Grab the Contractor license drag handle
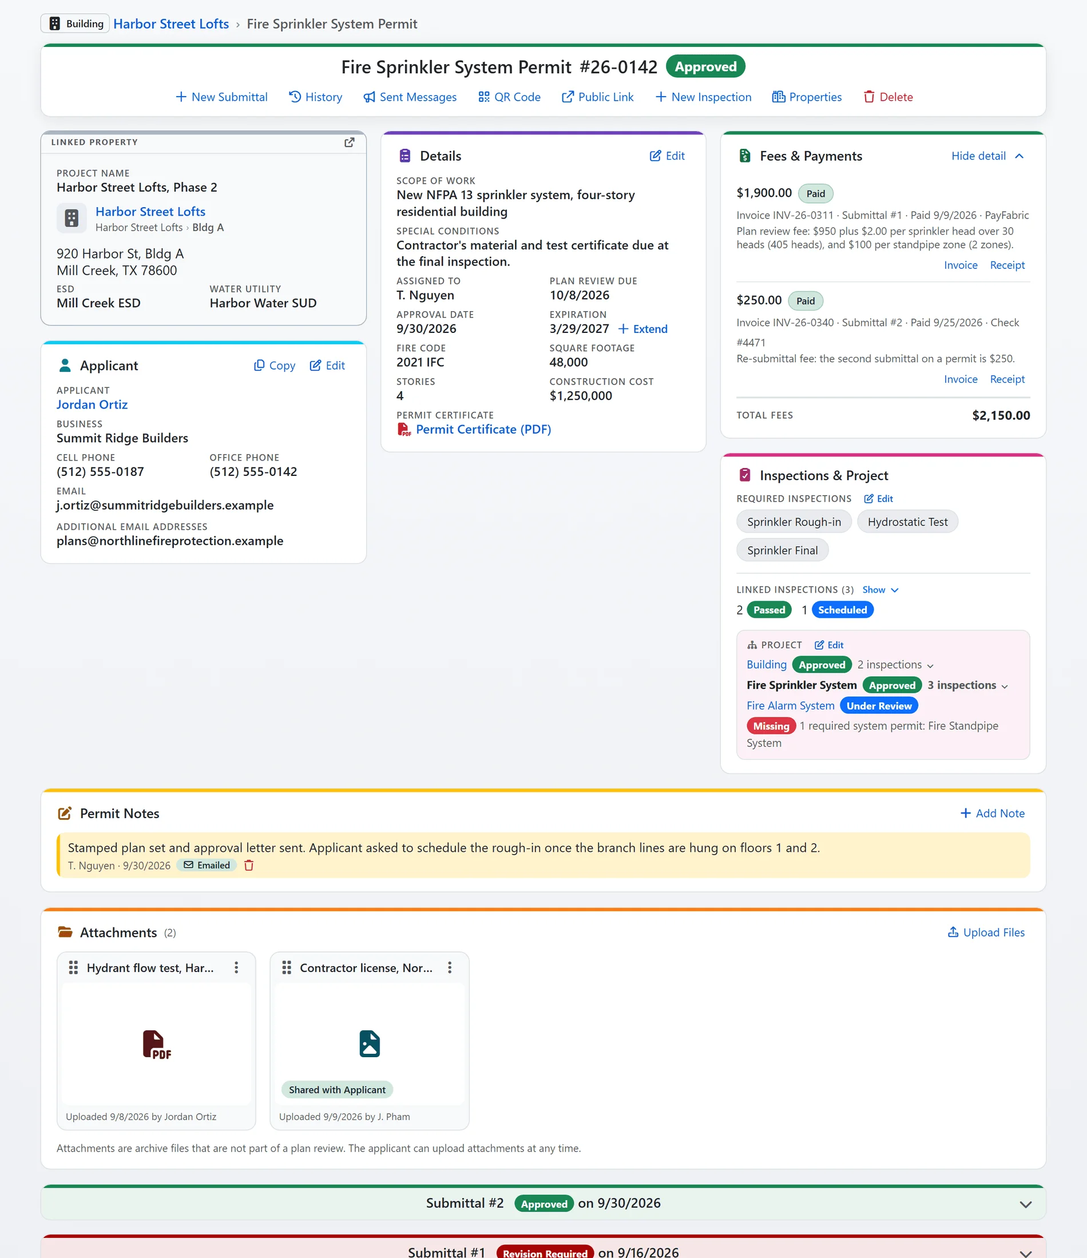The height and width of the screenshot is (1258, 1087). pyautogui.click(x=287, y=967)
